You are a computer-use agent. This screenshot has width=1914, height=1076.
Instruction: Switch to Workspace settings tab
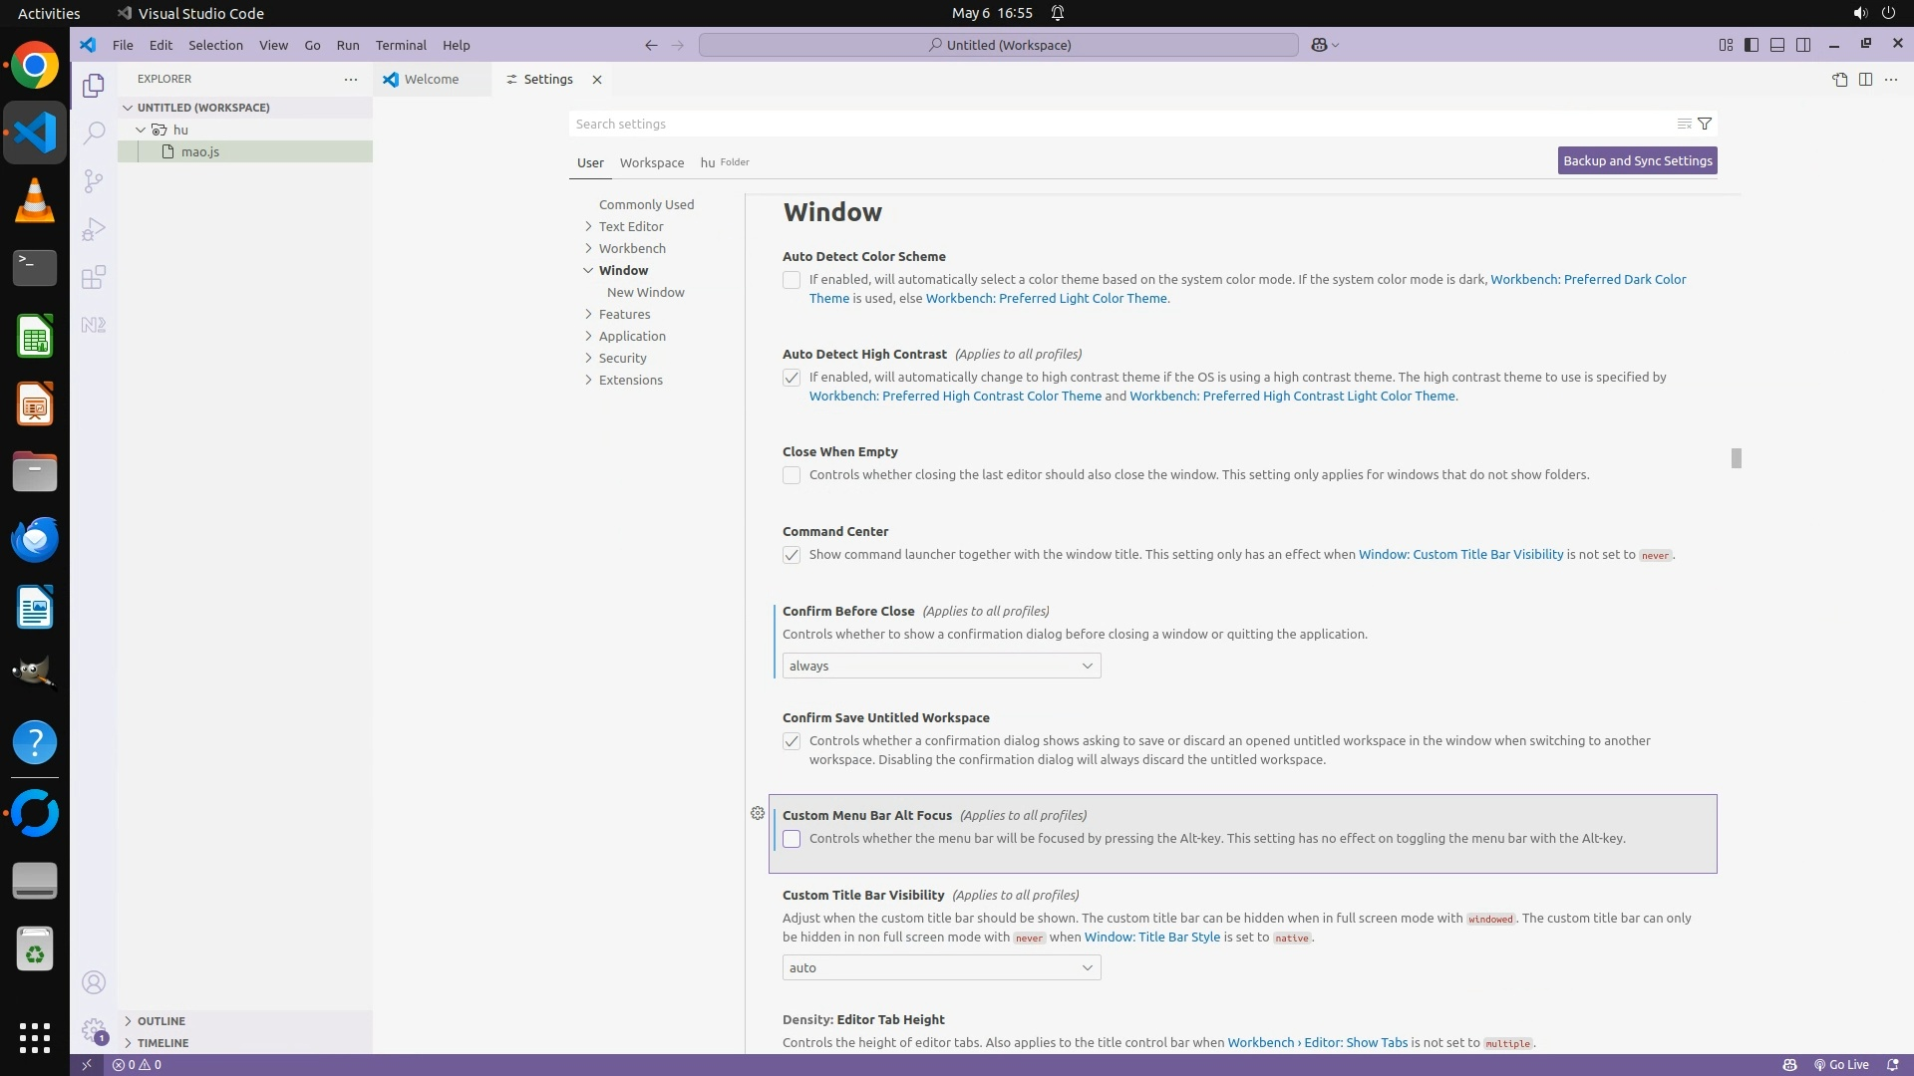tap(651, 162)
